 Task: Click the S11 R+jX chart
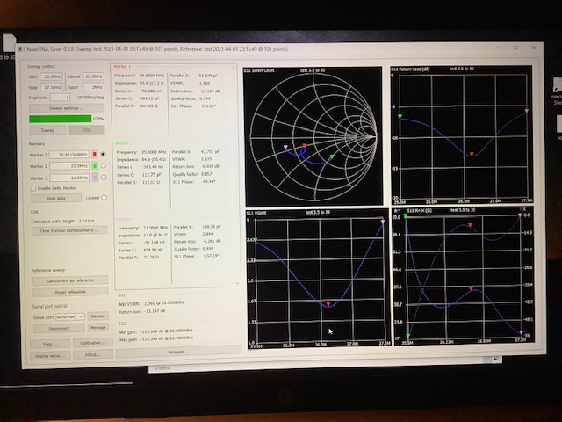464,276
